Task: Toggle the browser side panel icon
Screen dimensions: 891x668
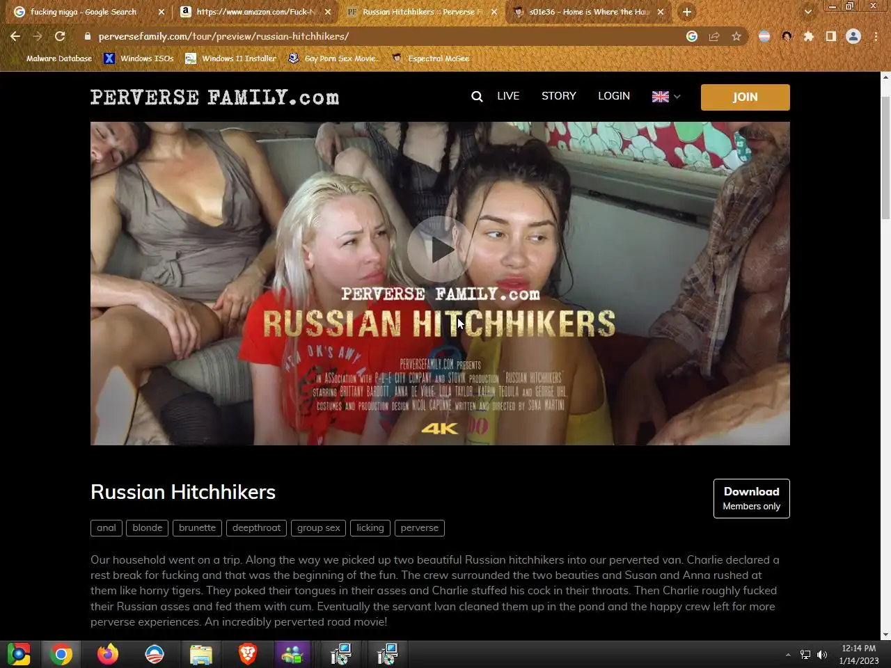Action: [830, 36]
